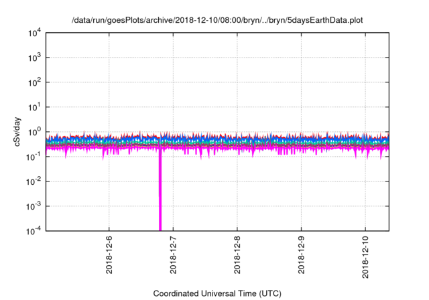Click the 10^-4 y-axis tick label
The image size is (429, 300).
coord(34,232)
